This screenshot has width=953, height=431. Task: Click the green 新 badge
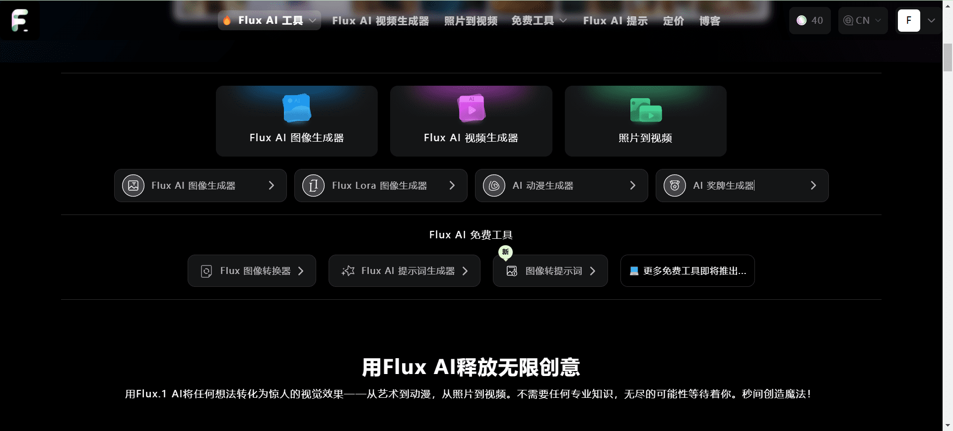505,252
